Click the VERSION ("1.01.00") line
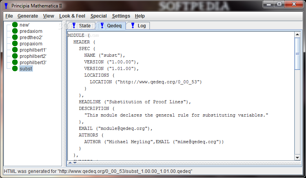 point(111,68)
